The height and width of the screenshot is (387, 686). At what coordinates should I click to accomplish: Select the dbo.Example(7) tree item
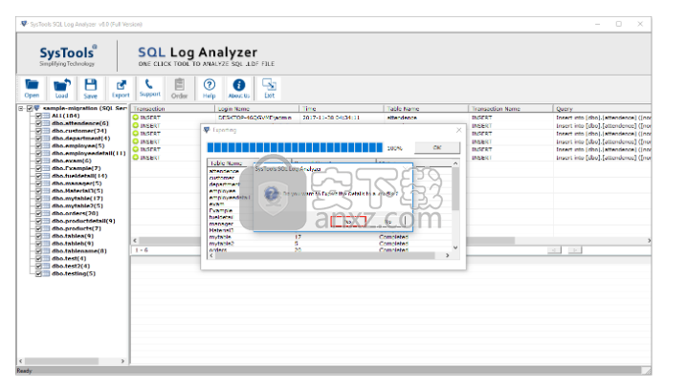[77, 168]
